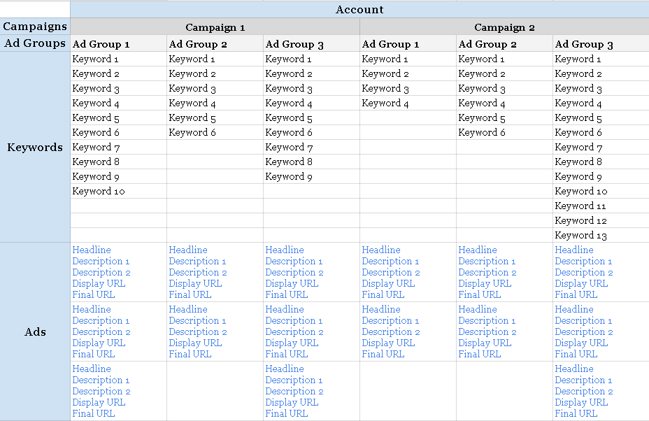Viewport: 649px width, 421px height.
Task: Click the Campaign 1 header cell
Action: point(215,27)
